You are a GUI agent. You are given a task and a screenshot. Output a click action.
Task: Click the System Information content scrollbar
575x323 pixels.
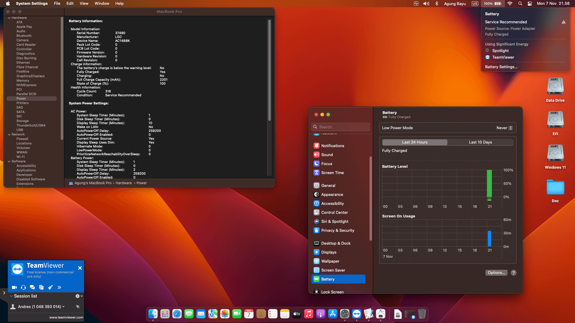(x=270, y=70)
